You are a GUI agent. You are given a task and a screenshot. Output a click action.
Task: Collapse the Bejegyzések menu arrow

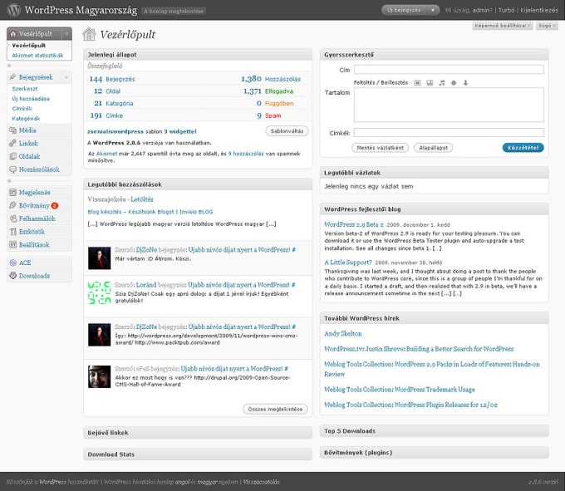tap(66, 77)
